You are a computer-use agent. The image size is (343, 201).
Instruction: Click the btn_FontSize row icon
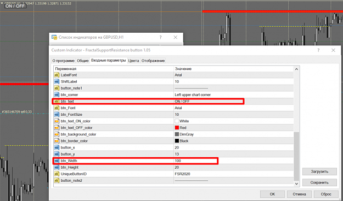tap(57, 115)
